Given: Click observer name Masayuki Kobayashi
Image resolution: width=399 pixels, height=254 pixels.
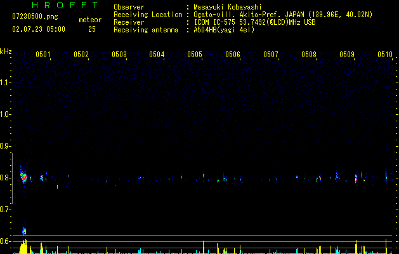Looking at the screenshot, I should (x=228, y=7).
